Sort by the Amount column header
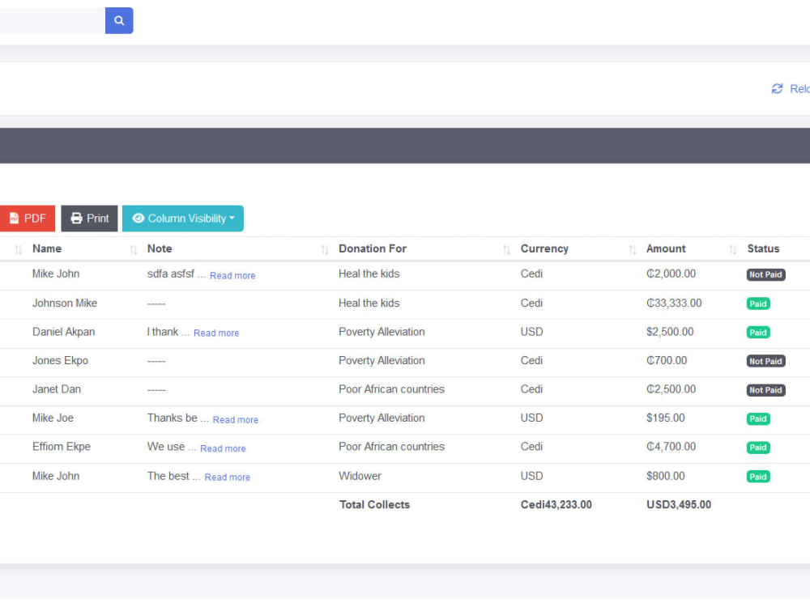The image size is (810, 607). click(666, 248)
